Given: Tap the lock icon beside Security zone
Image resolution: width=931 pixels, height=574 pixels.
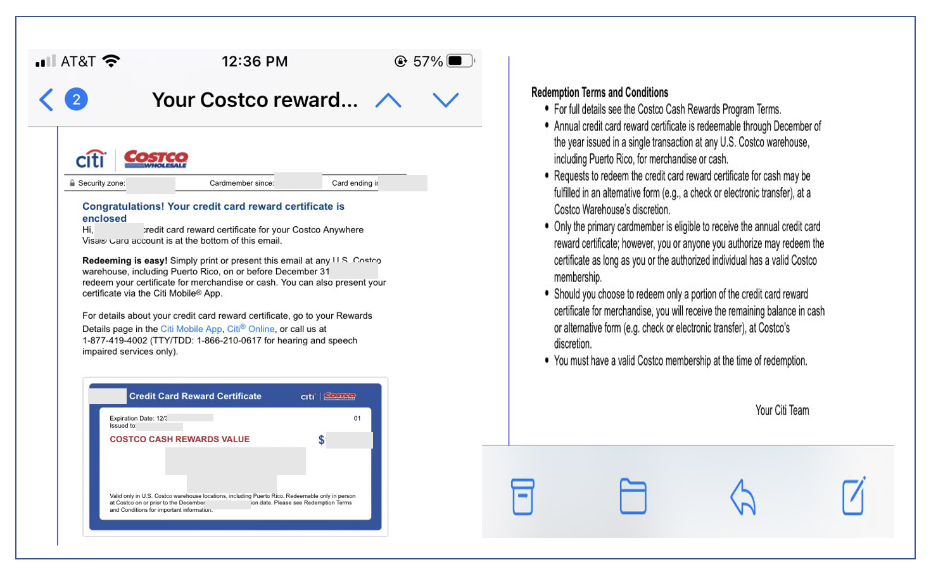Looking at the screenshot, I should click(x=72, y=183).
